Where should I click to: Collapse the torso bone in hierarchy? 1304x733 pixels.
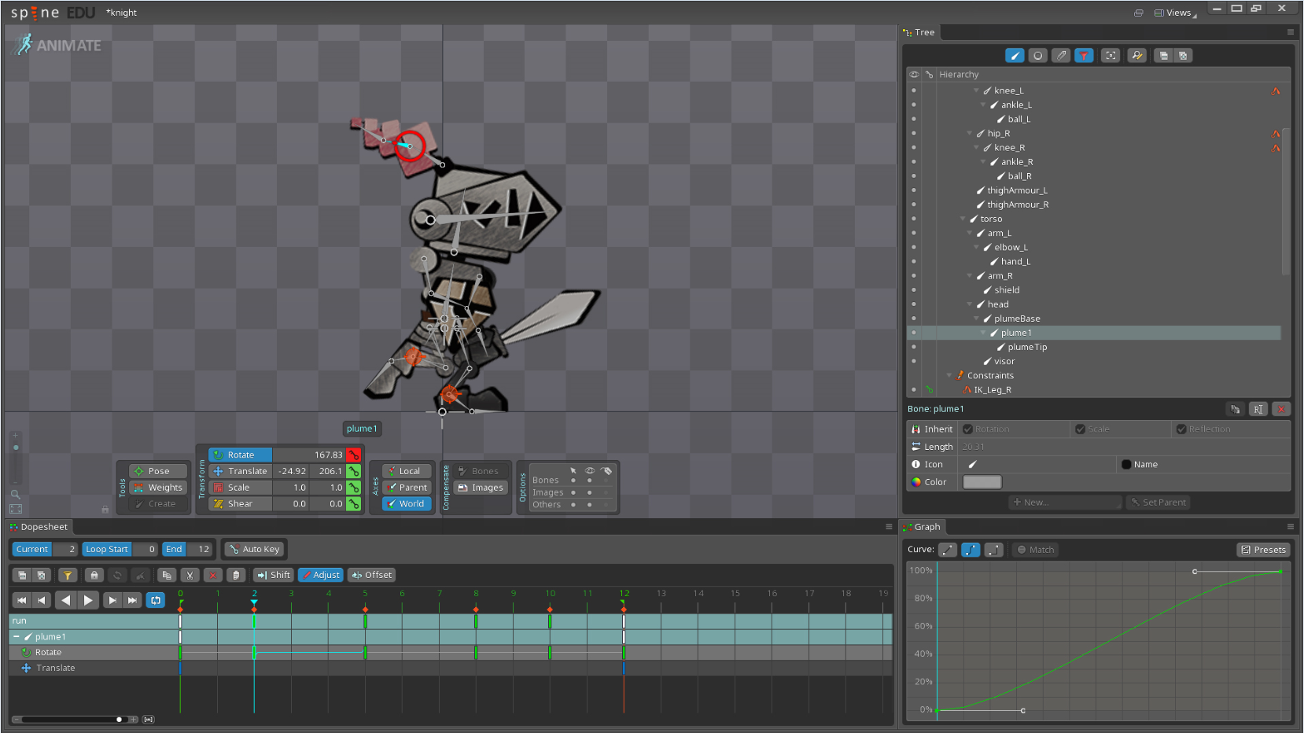[963, 219]
